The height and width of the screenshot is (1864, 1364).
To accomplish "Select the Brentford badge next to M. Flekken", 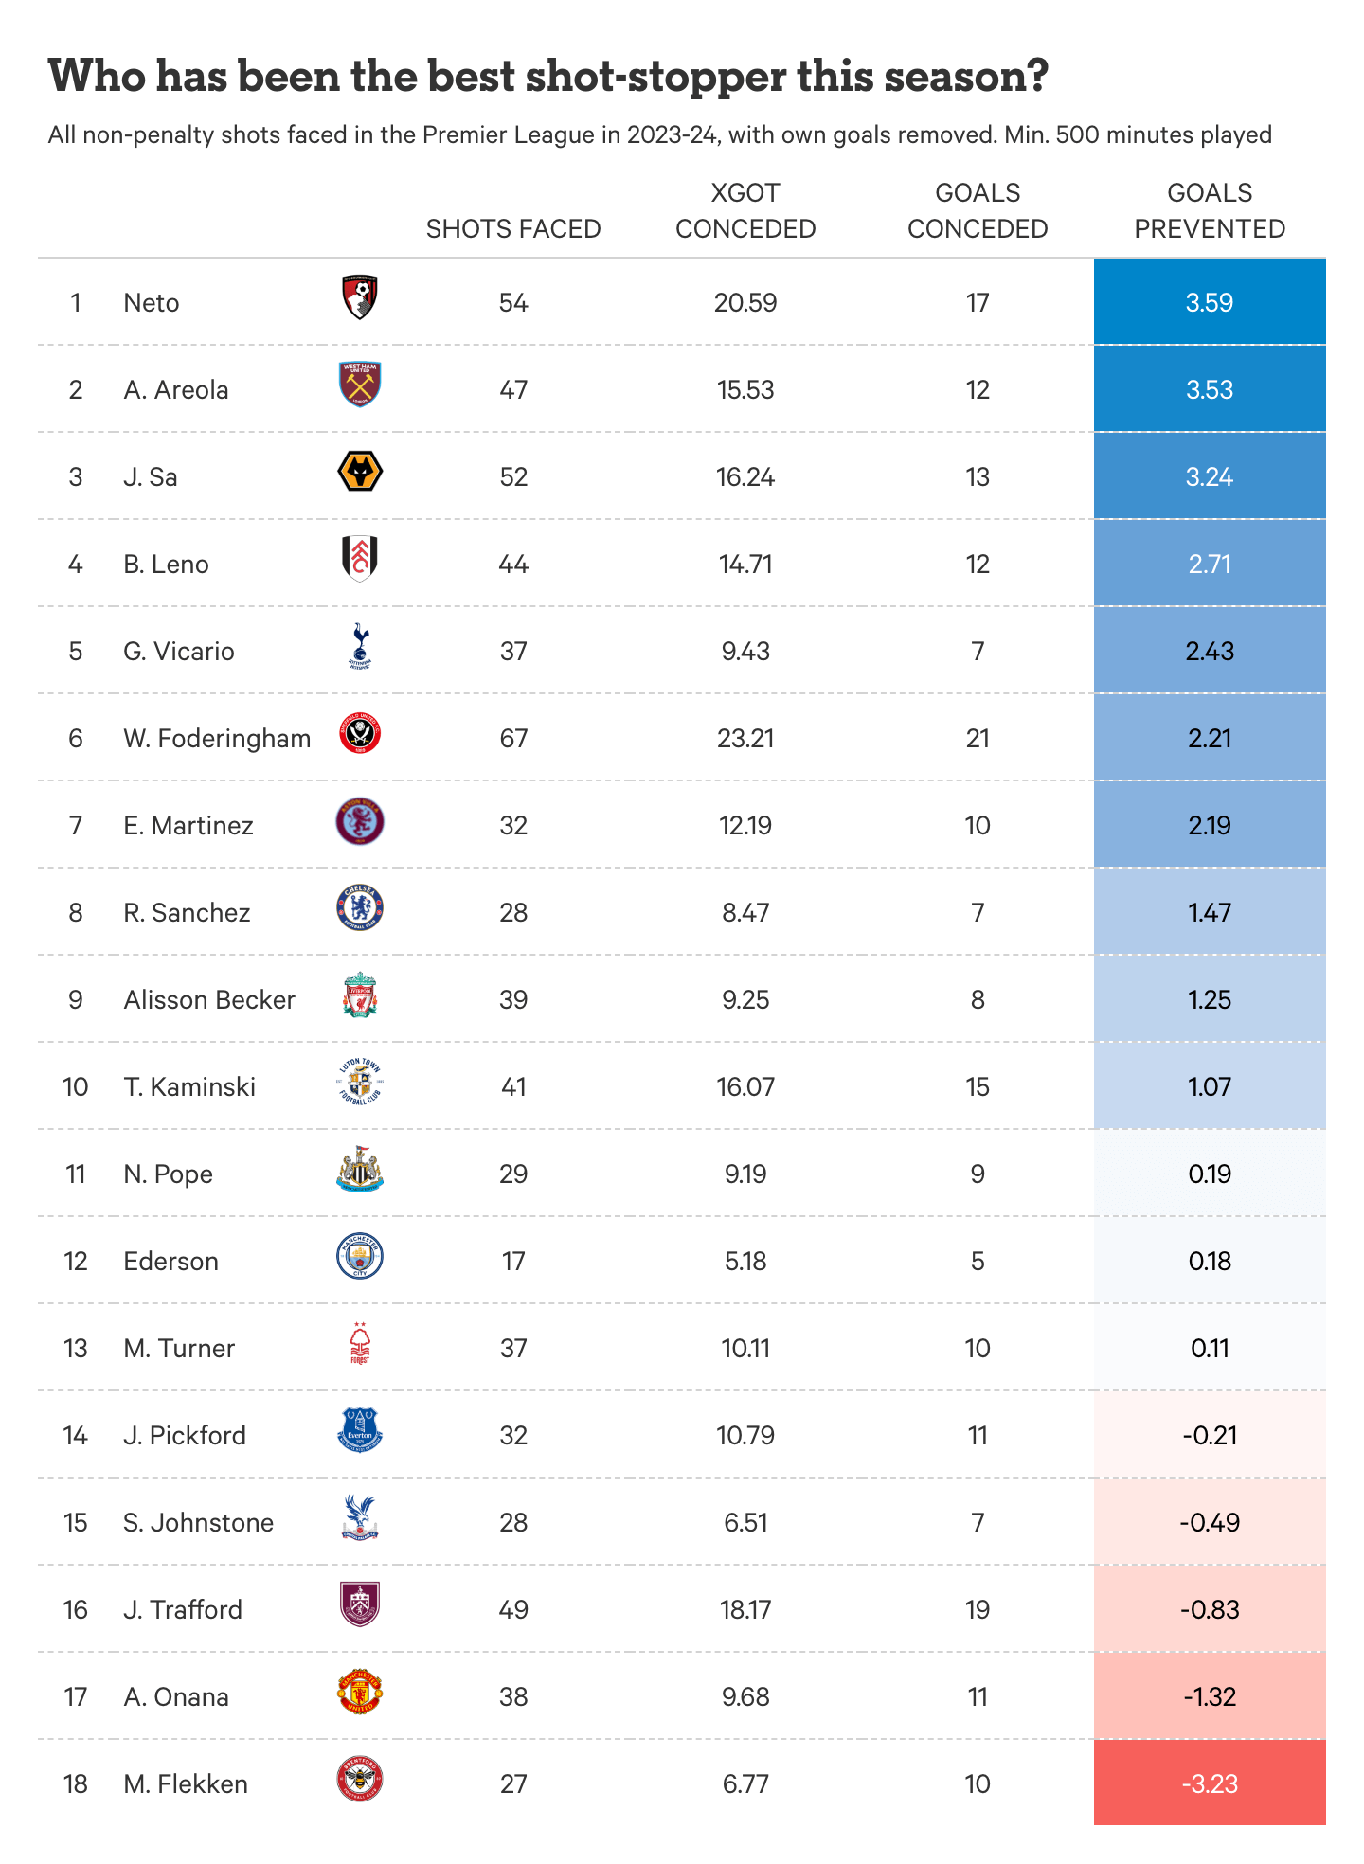I will pyautogui.click(x=360, y=1780).
